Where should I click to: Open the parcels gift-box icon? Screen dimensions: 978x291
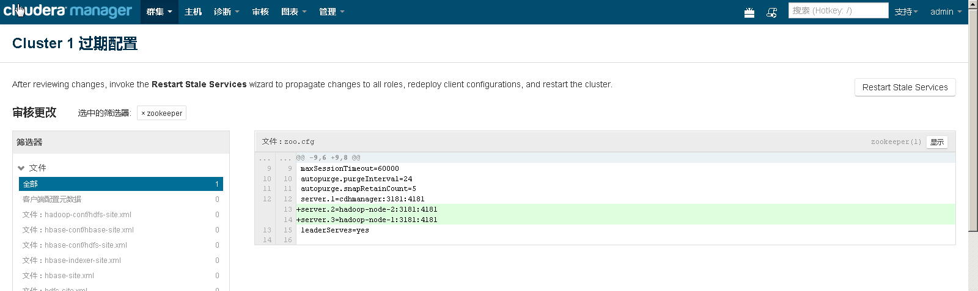(749, 12)
